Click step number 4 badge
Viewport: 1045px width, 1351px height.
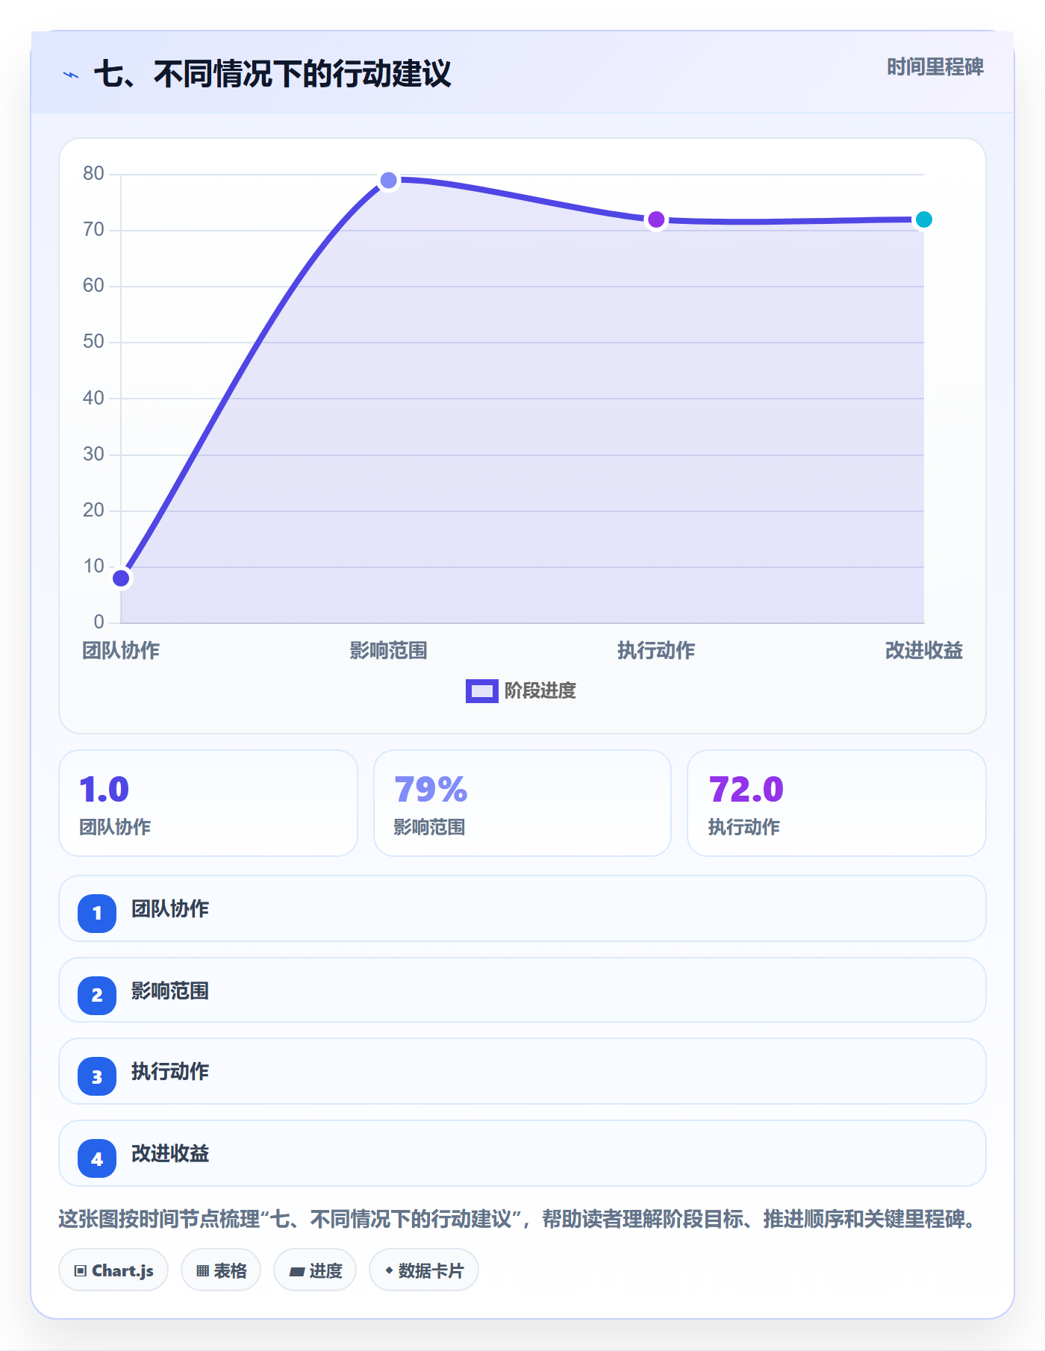point(97,1158)
